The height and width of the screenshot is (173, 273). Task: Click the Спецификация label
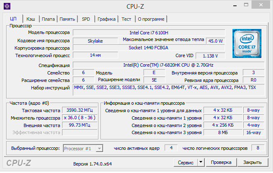(x=54, y=65)
